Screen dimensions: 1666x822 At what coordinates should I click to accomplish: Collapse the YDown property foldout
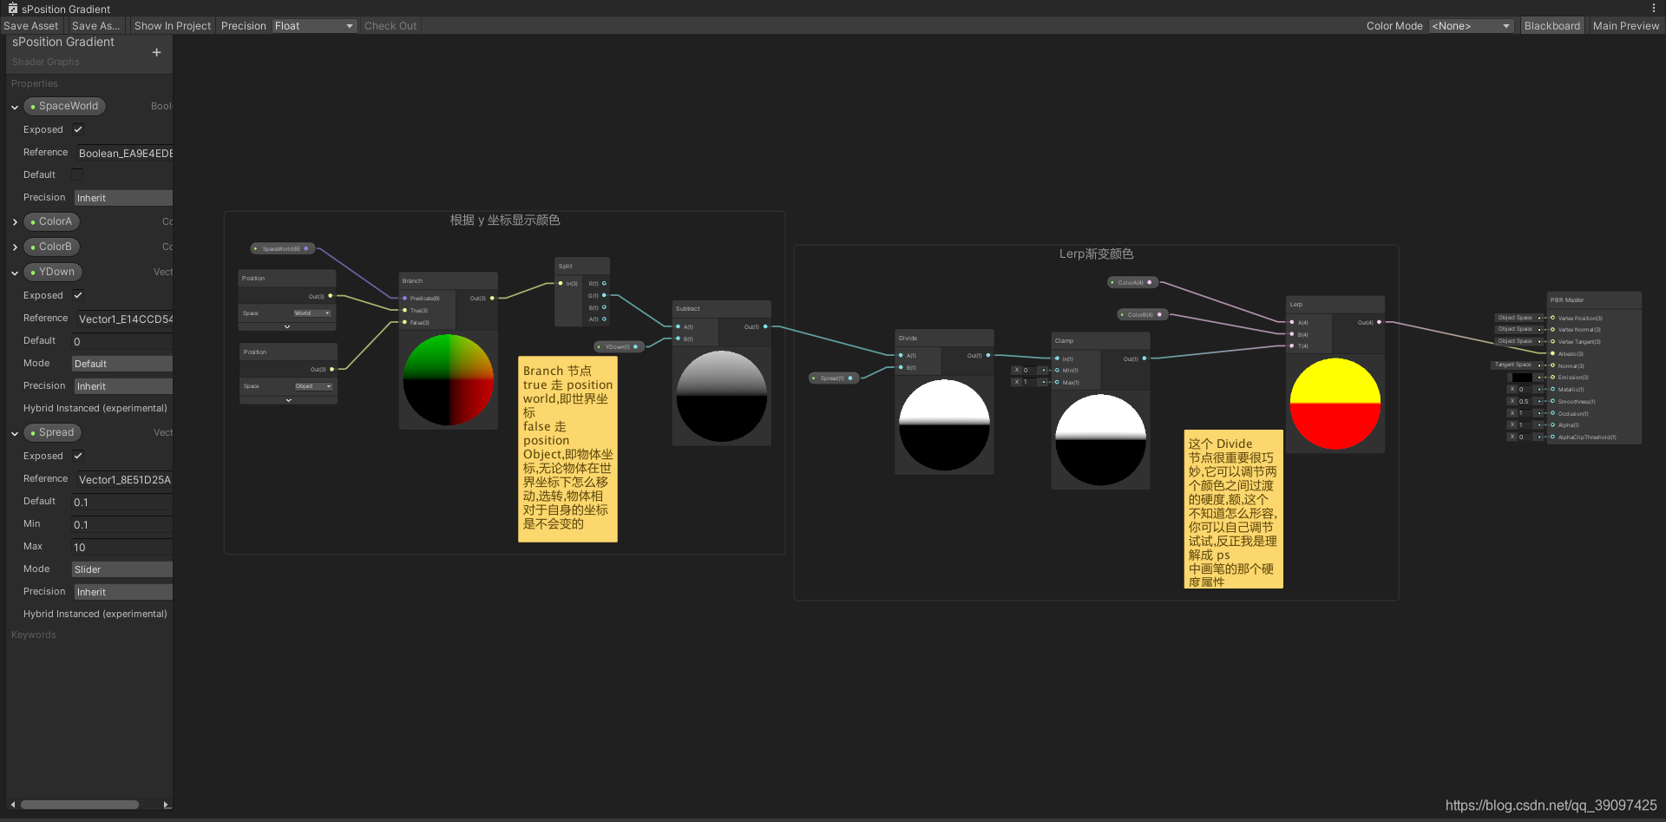(x=15, y=273)
